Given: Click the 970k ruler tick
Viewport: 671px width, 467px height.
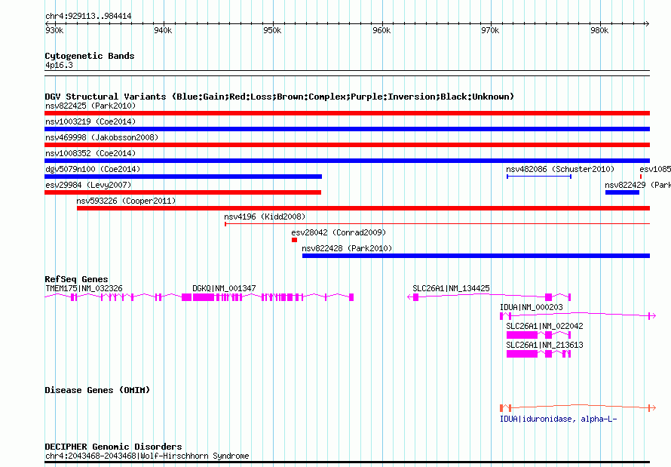Looking at the screenshot, I should [x=490, y=30].
